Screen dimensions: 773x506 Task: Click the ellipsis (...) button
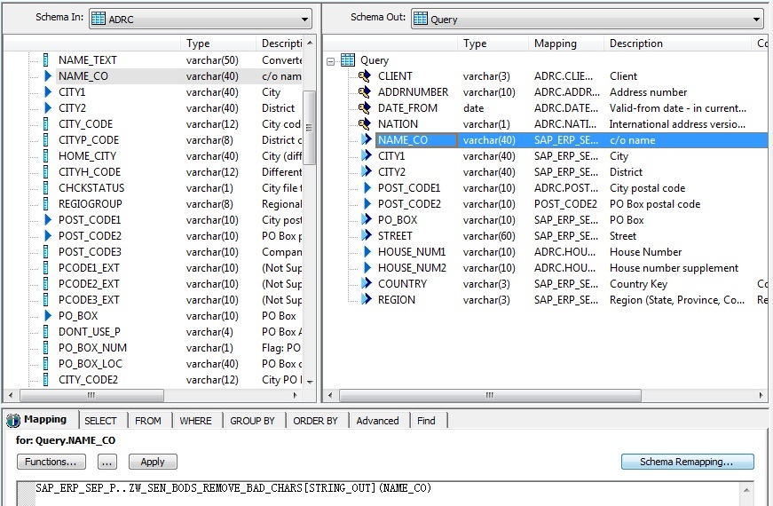pyautogui.click(x=107, y=462)
